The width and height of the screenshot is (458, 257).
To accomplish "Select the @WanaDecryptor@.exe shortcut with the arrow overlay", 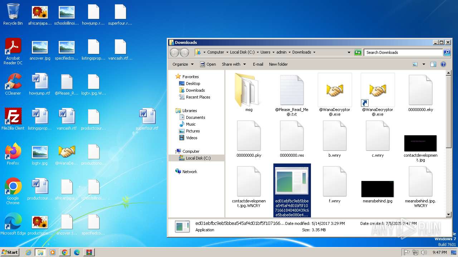I will [x=378, y=95].
